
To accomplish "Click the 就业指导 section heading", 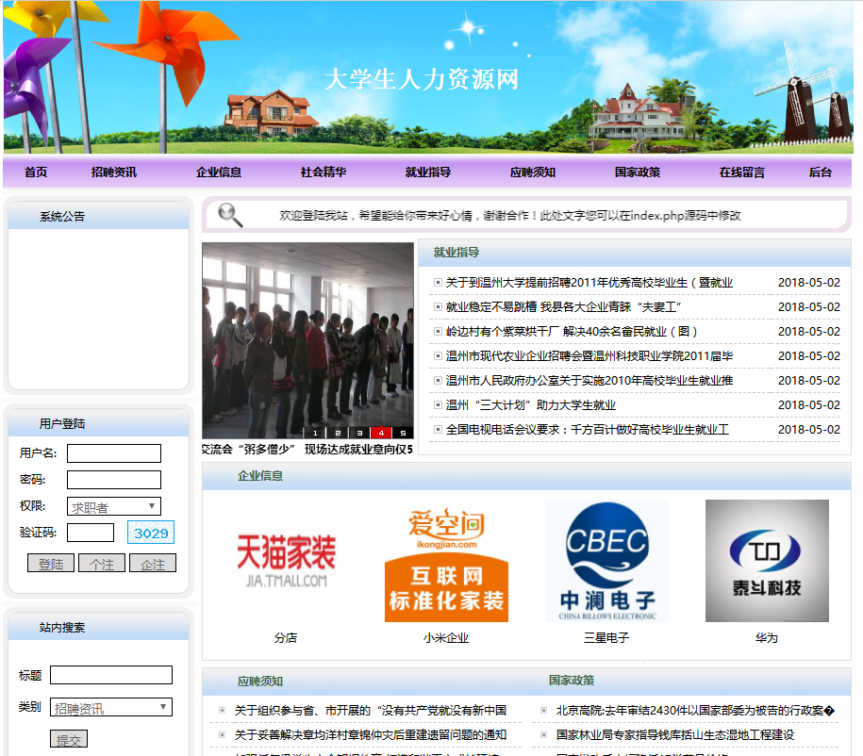I will (x=456, y=252).
